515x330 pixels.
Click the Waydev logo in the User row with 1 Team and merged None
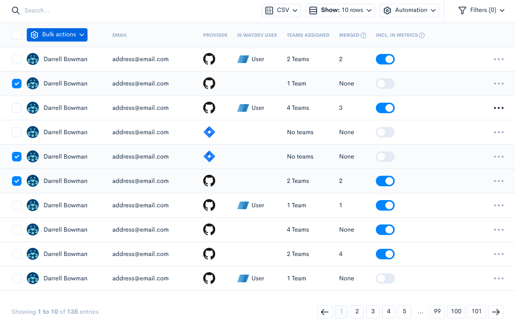[x=243, y=278]
